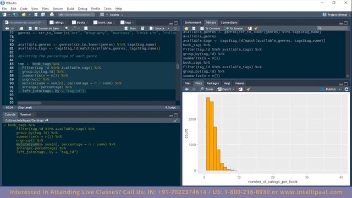Remove current plot red X icon
This screenshot has height=198, width=352.
coord(240,89)
